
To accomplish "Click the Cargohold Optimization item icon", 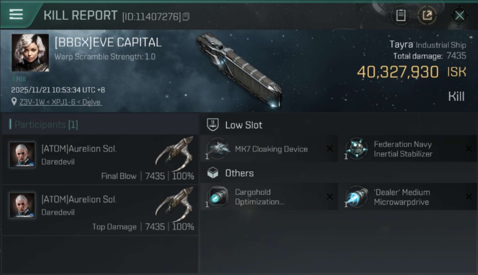I will (218, 197).
